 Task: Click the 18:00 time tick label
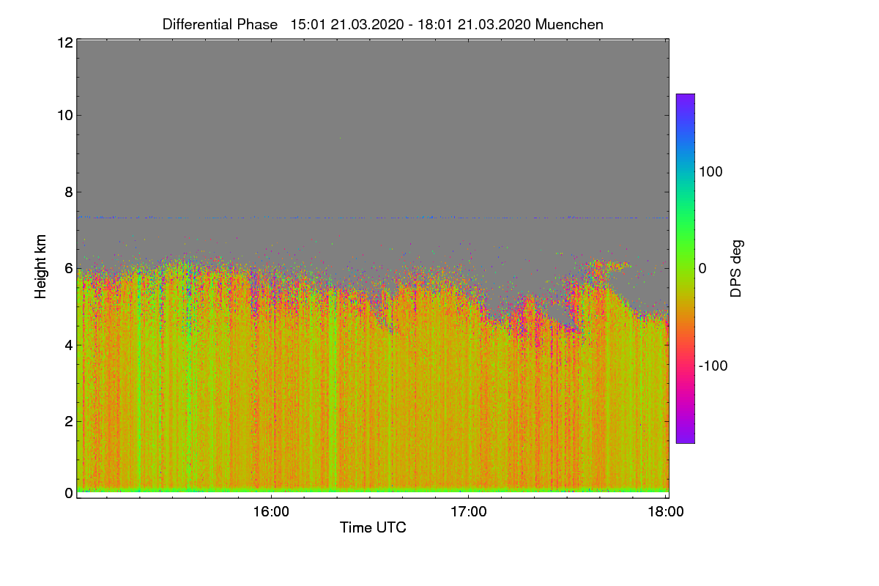pyautogui.click(x=666, y=512)
